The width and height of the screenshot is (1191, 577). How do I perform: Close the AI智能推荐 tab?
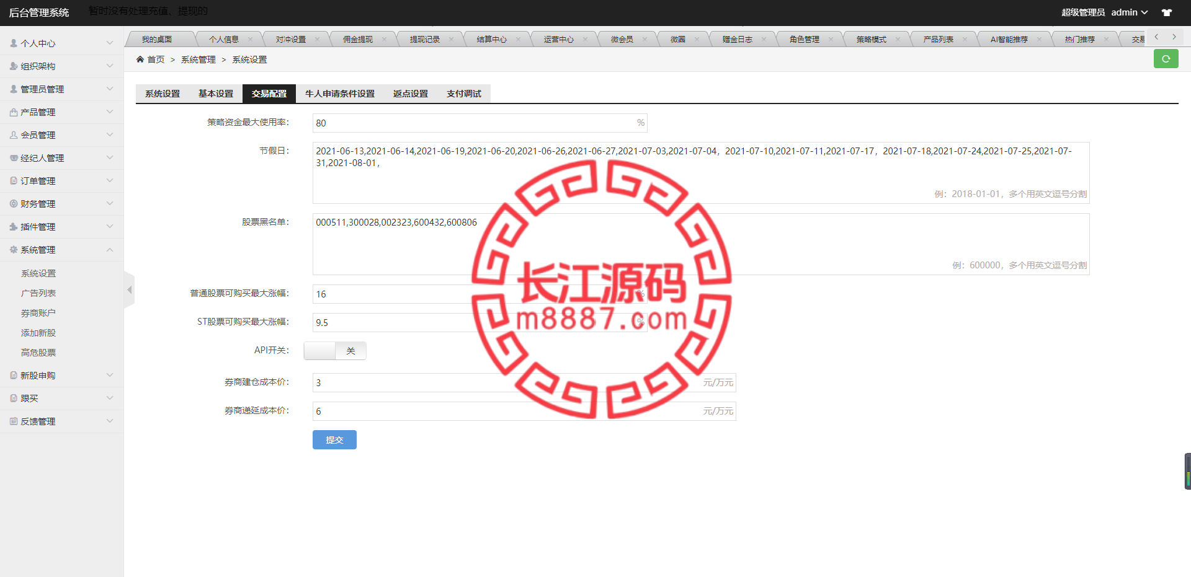click(x=1039, y=39)
